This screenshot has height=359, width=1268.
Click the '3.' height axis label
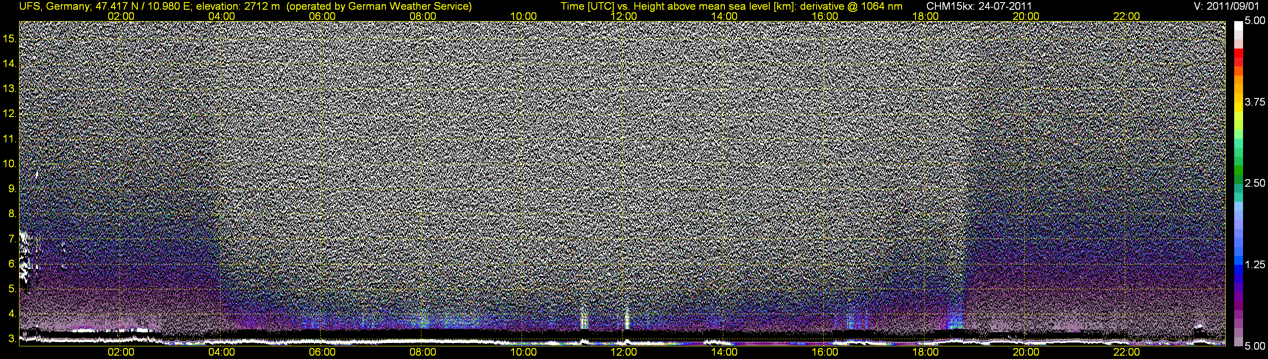[12, 339]
